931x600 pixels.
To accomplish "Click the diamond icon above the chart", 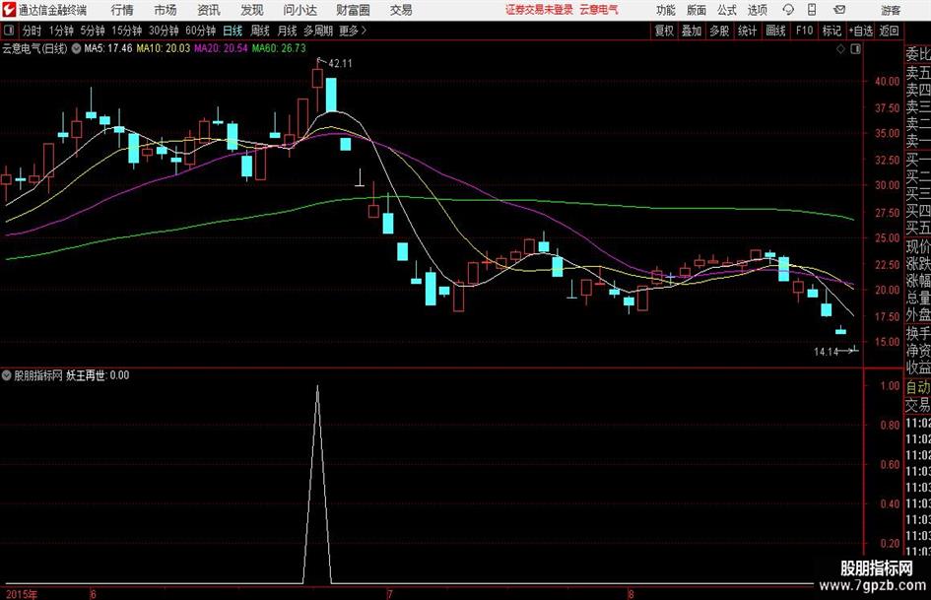I will 840,49.
